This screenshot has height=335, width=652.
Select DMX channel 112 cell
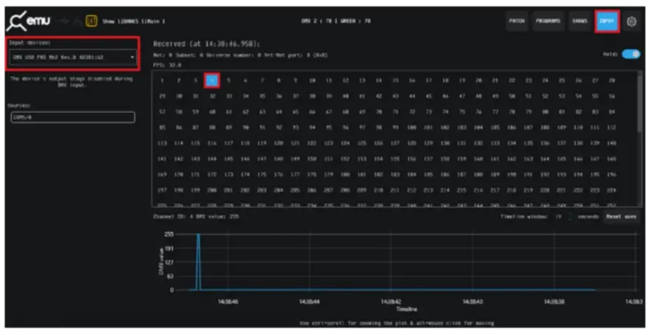(611, 128)
